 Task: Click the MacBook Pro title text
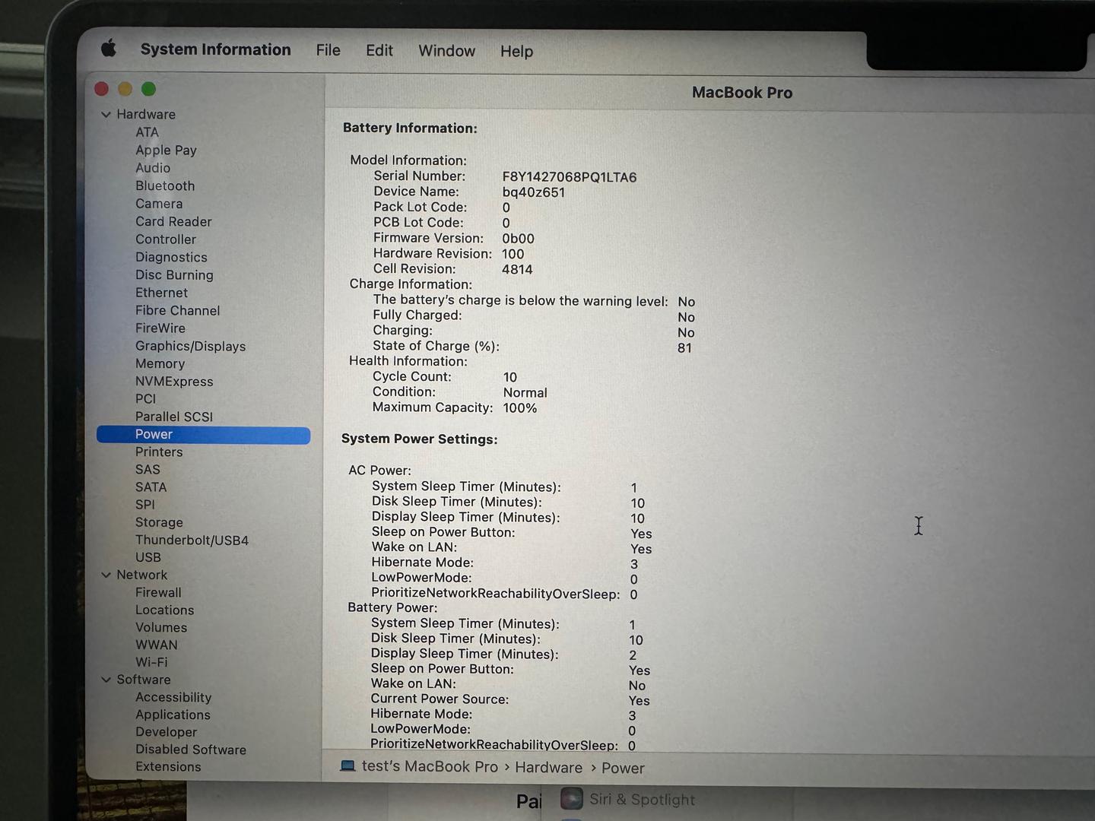[741, 93]
